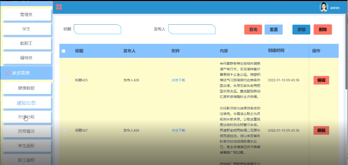The width and height of the screenshot is (348, 165).
Task: Click the 标题 column header
Action: pos(79,51)
